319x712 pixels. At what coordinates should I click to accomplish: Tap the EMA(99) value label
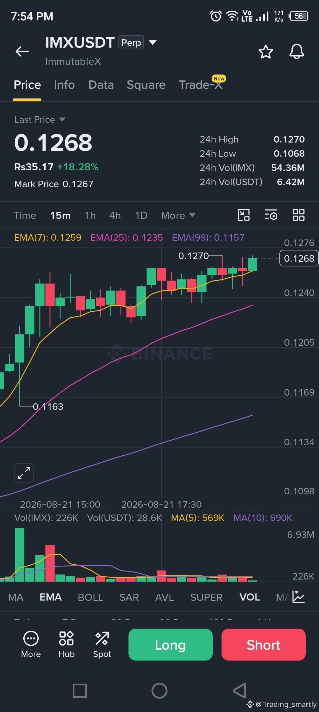pyautogui.click(x=208, y=237)
